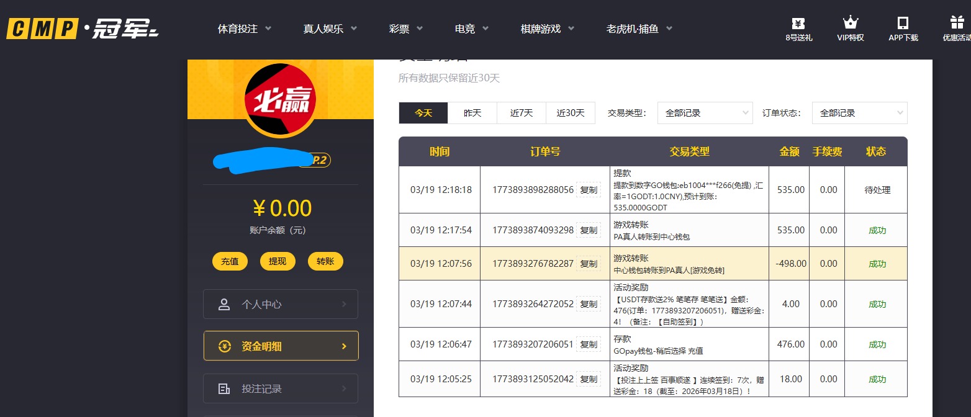Viewport: 971px width, 417px height.
Task: Open VIP特权 via the crown icon
Action: (849, 20)
